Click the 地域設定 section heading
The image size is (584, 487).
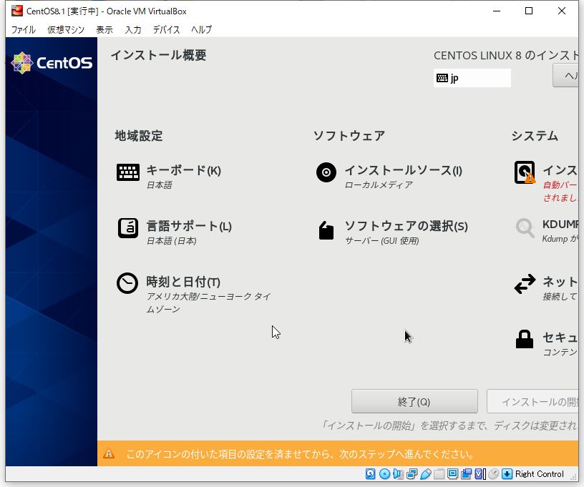(139, 136)
